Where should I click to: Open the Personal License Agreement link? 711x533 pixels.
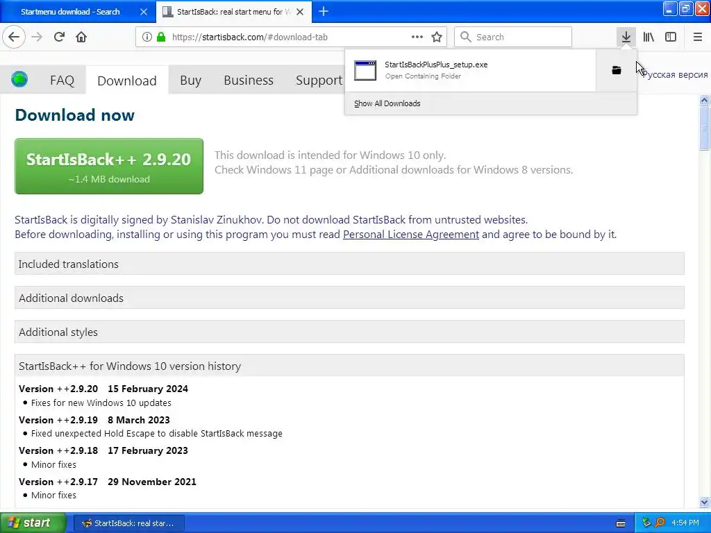coord(411,235)
